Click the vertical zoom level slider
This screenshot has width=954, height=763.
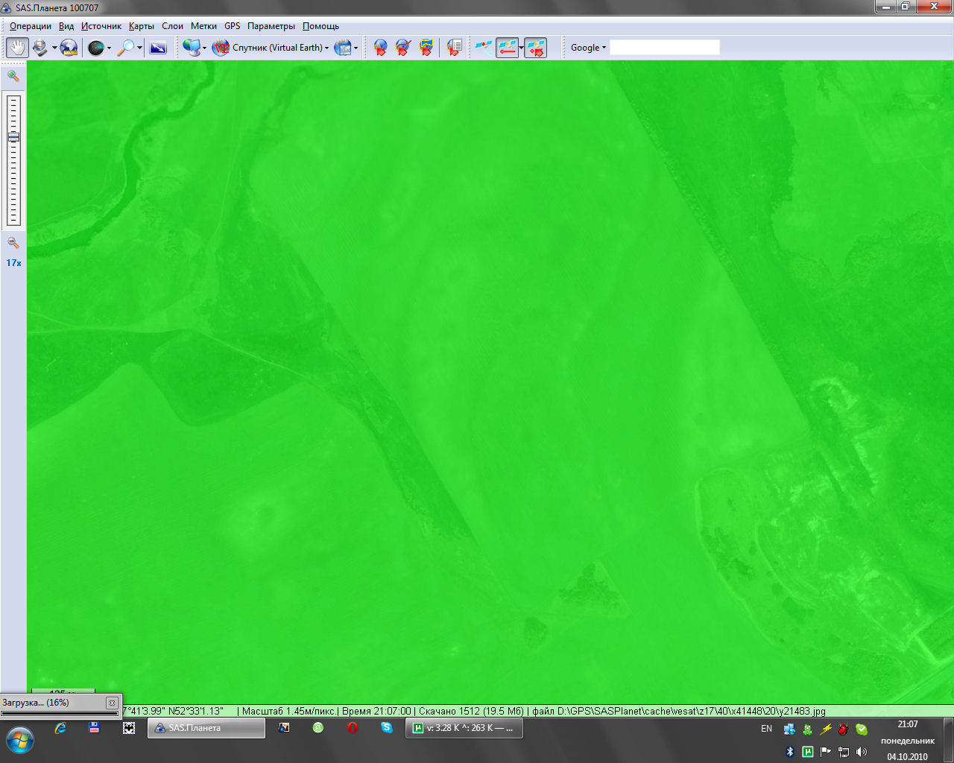coord(13,160)
